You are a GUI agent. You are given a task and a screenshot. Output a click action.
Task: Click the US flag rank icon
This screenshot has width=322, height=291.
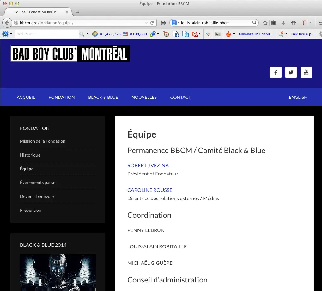click(125, 34)
